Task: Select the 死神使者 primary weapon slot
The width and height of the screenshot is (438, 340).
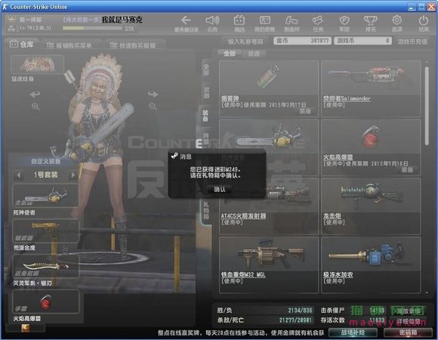Action: (x=46, y=196)
